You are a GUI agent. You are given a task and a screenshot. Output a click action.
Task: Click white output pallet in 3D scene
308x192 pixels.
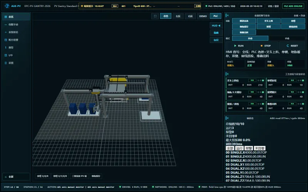pyautogui.click(x=151, y=116)
